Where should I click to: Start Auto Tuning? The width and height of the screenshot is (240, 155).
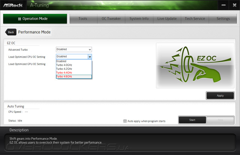pos(192,120)
